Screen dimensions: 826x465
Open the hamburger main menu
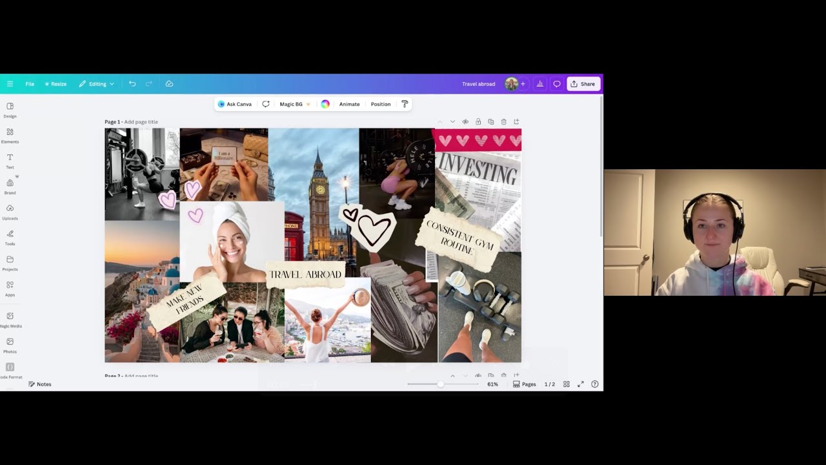(10, 84)
